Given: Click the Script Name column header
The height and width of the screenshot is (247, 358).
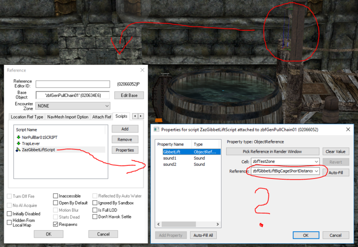Looking at the screenshot, I should coord(59,129).
